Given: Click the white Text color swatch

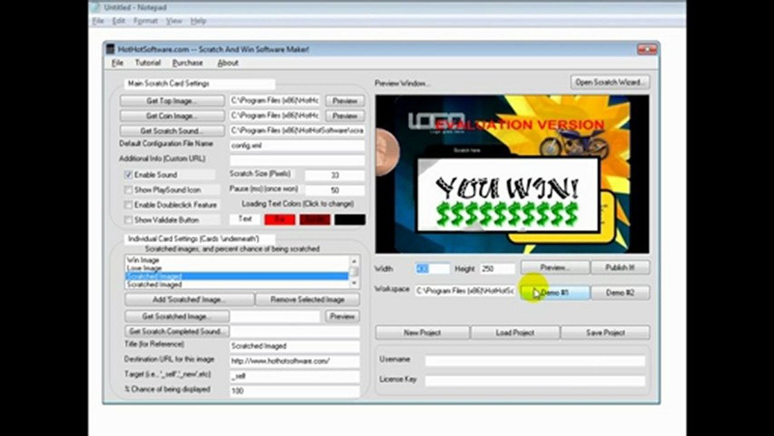Looking at the screenshot, I should 245,219.
